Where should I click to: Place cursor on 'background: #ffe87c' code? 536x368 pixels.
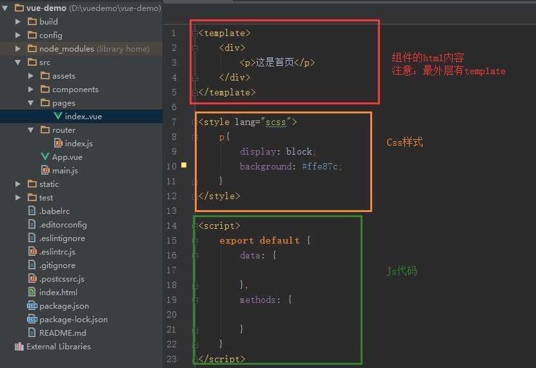[x=290, y=166]
